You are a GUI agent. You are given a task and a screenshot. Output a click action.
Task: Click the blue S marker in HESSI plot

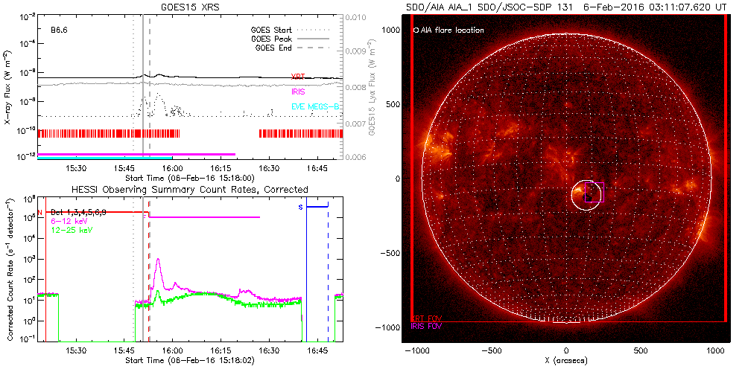300,207
